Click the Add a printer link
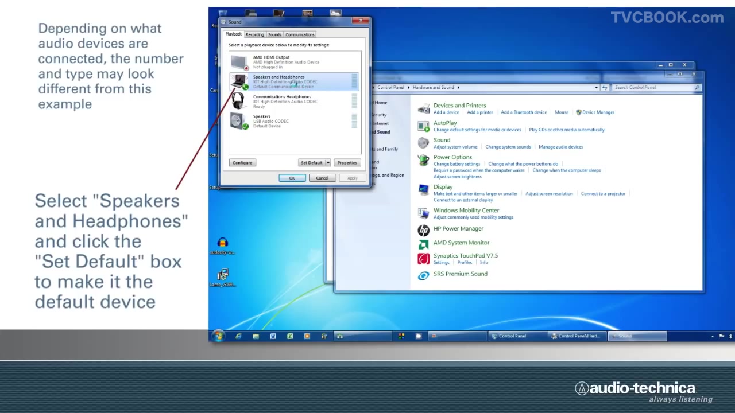This screenshot has width=735, height=413. (x=480, y=112)
